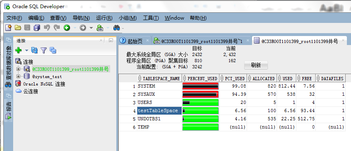Select the @system_test connection
Screen dimensions: 351x151
click(47, 77)
